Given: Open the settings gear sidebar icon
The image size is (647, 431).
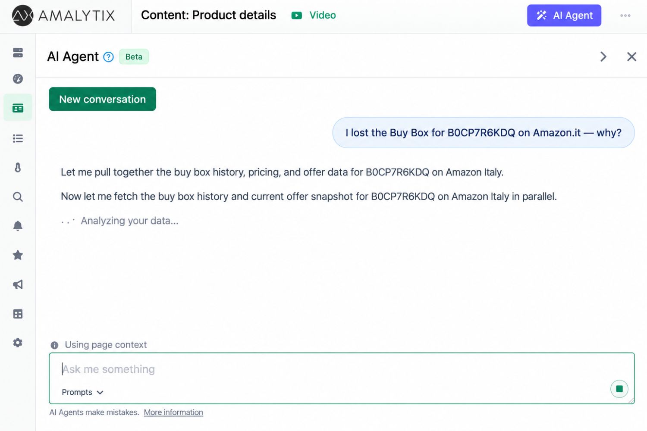Looking at the screenshot, I should click(x=18, y=343).
